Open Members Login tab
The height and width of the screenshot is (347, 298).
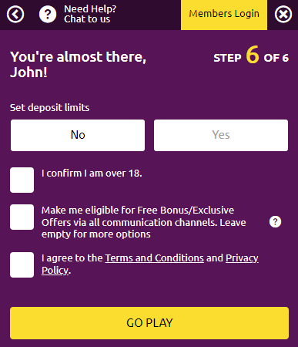(x=224, y=15)
